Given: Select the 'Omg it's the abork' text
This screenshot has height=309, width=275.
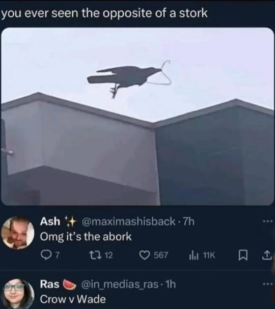Looking at the screenshot, I should pos(86,237).
